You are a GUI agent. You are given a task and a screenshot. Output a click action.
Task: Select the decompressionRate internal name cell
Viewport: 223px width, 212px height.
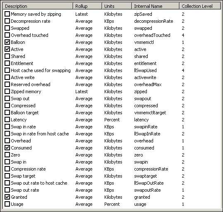[153, 21]
